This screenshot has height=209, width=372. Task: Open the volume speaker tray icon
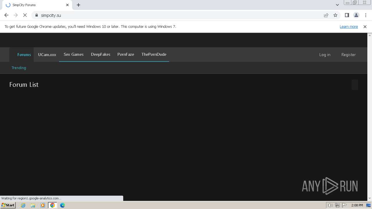[x=330, y=205]
